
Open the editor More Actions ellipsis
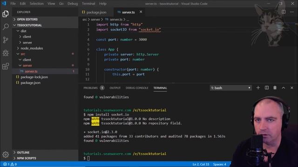tap(292, 12)
